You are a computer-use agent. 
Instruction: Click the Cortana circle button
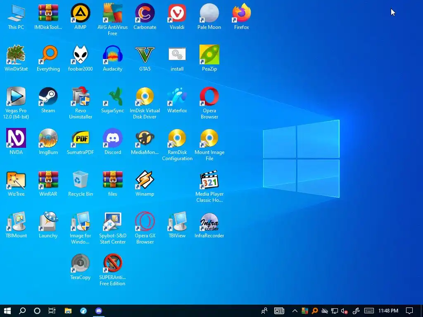[37, 311]
